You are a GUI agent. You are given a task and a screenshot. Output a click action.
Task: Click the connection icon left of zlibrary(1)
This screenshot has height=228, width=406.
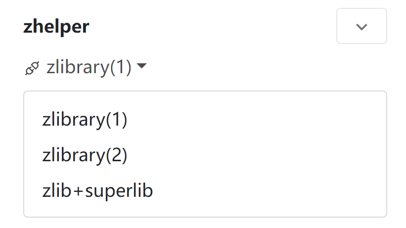32,68
